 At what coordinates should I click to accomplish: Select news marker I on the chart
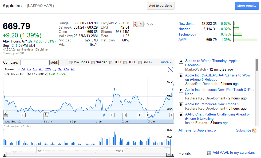point(23,115)
